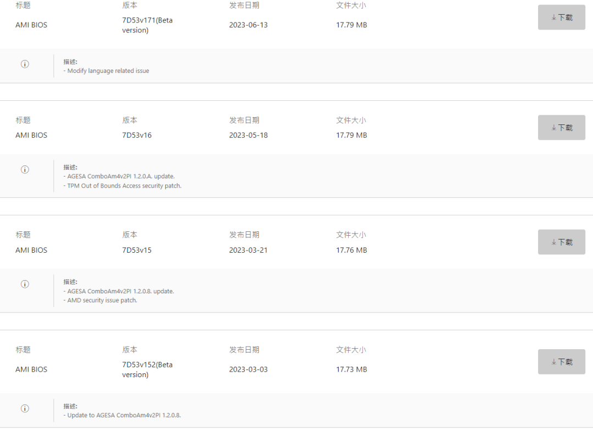
Task: Click the info icon for the 7D53v152 description
Action: click(x=25, y=408)
